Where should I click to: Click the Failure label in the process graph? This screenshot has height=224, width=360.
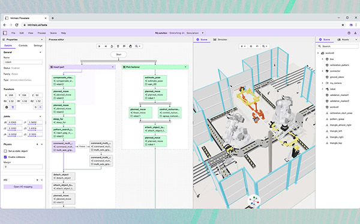82,147
